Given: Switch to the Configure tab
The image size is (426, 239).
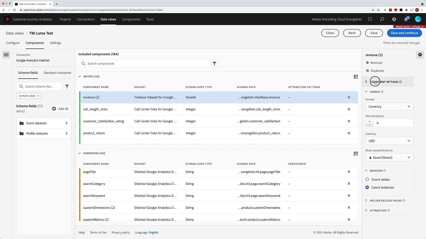Looking at the screenshot, I should (x=13, y=43).
